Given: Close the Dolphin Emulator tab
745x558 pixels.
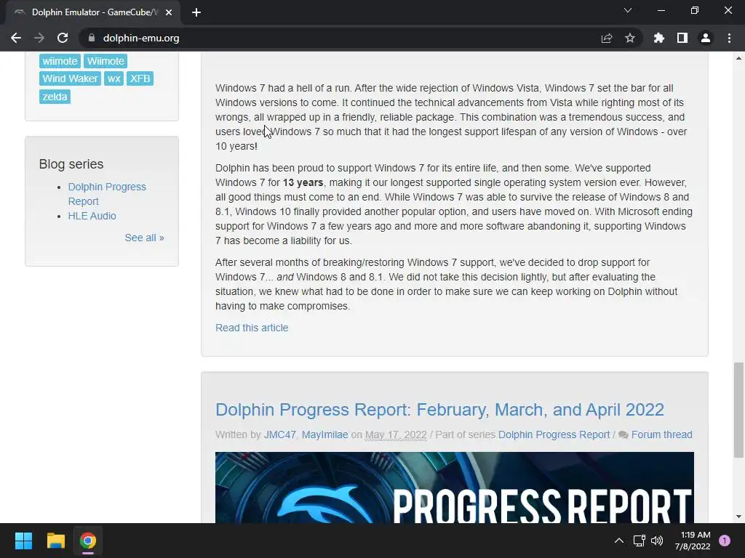Looking at the screenshot, I should click(x=169, y=12).
